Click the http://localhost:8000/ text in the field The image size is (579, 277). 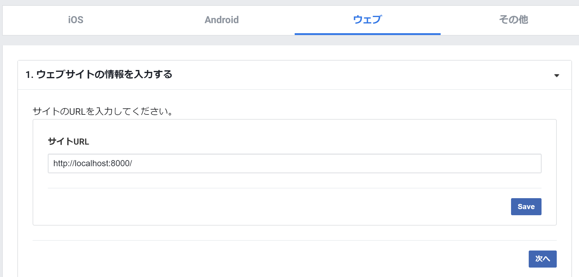(93, 163)
